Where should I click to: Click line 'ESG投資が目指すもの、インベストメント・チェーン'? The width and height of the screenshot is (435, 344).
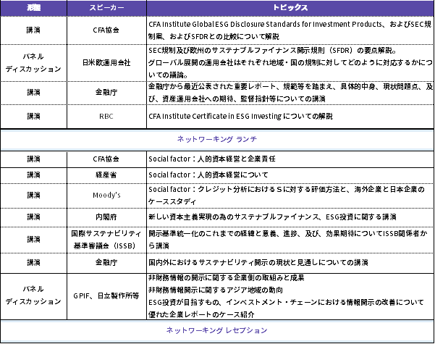click(x=286, y=302)
